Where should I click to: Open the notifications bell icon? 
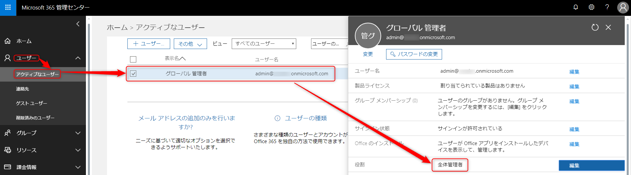[x=576, y=7]
